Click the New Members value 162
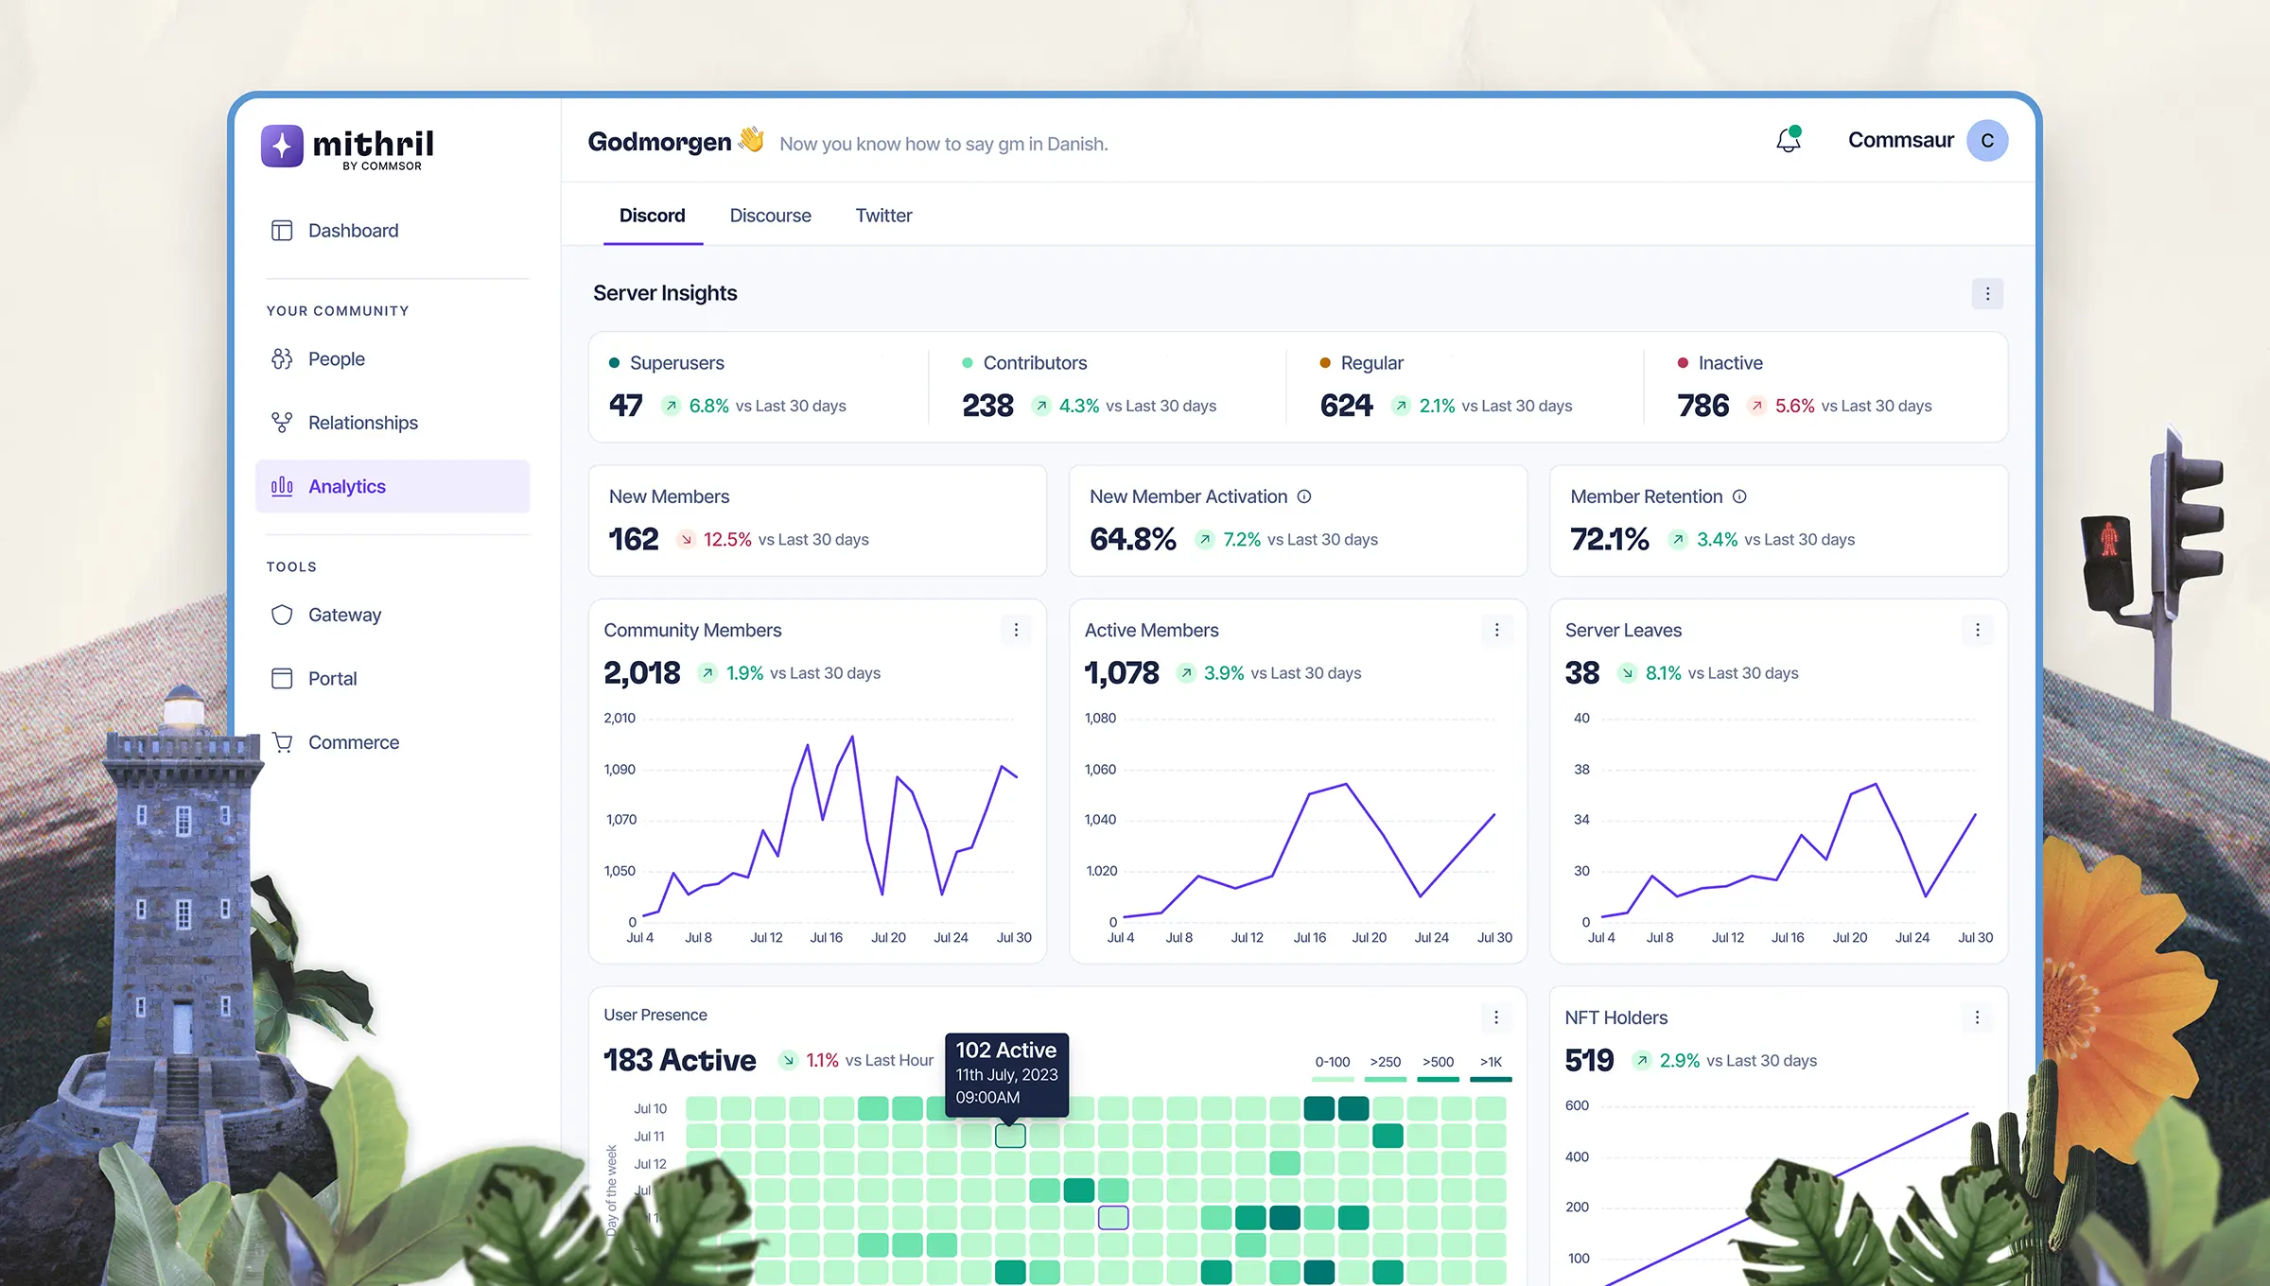Viewport: 2270px width, 1286px height. point(633,539)
